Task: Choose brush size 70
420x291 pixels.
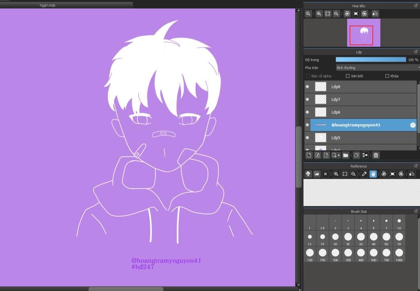Action: click(x=399, y=239)
